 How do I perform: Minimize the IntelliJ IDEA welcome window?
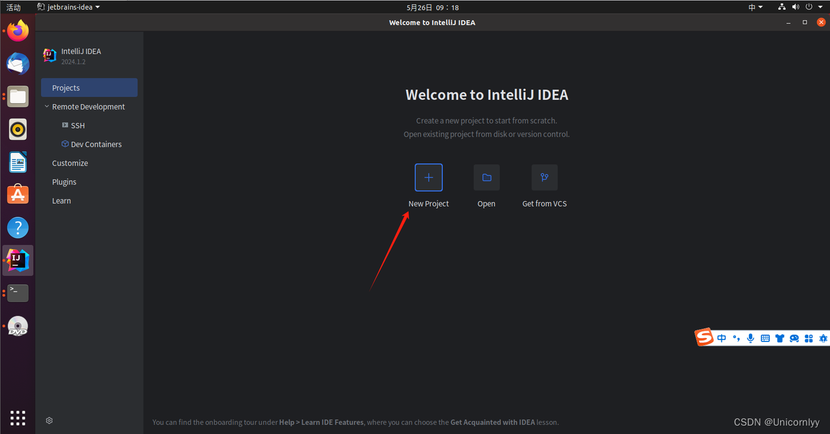coord(788,22)
